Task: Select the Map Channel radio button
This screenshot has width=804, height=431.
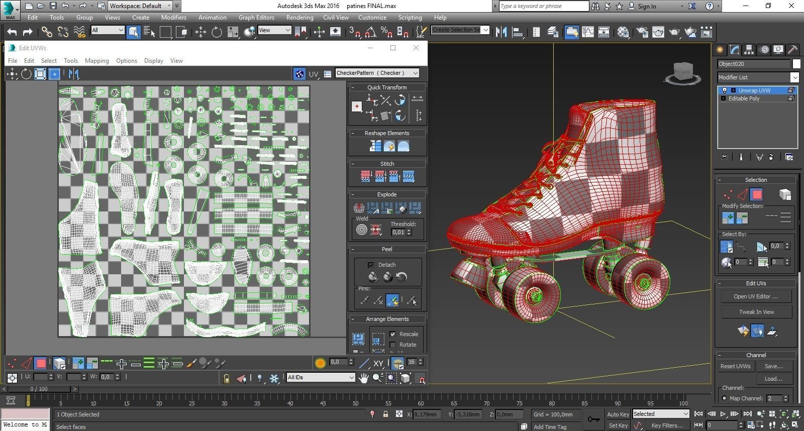Action: click(724, 398)
